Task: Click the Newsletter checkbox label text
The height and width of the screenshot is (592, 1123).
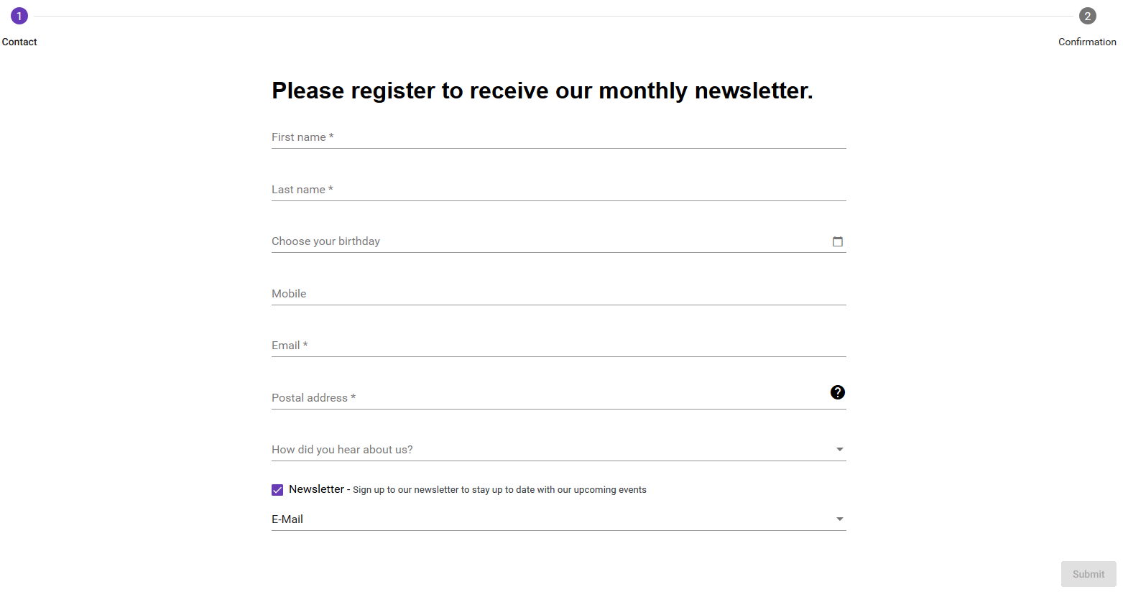Action: click(317, 489)
